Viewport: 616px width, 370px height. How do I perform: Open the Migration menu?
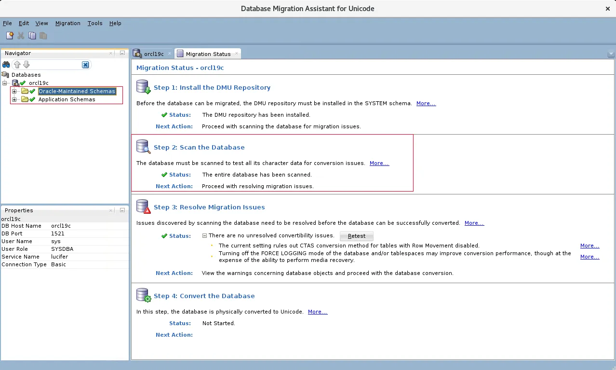[x=67, y=23]
